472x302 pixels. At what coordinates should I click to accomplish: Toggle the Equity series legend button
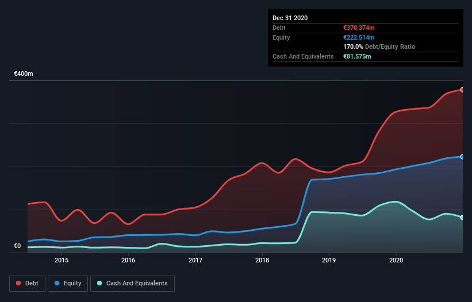click(68, 284)
